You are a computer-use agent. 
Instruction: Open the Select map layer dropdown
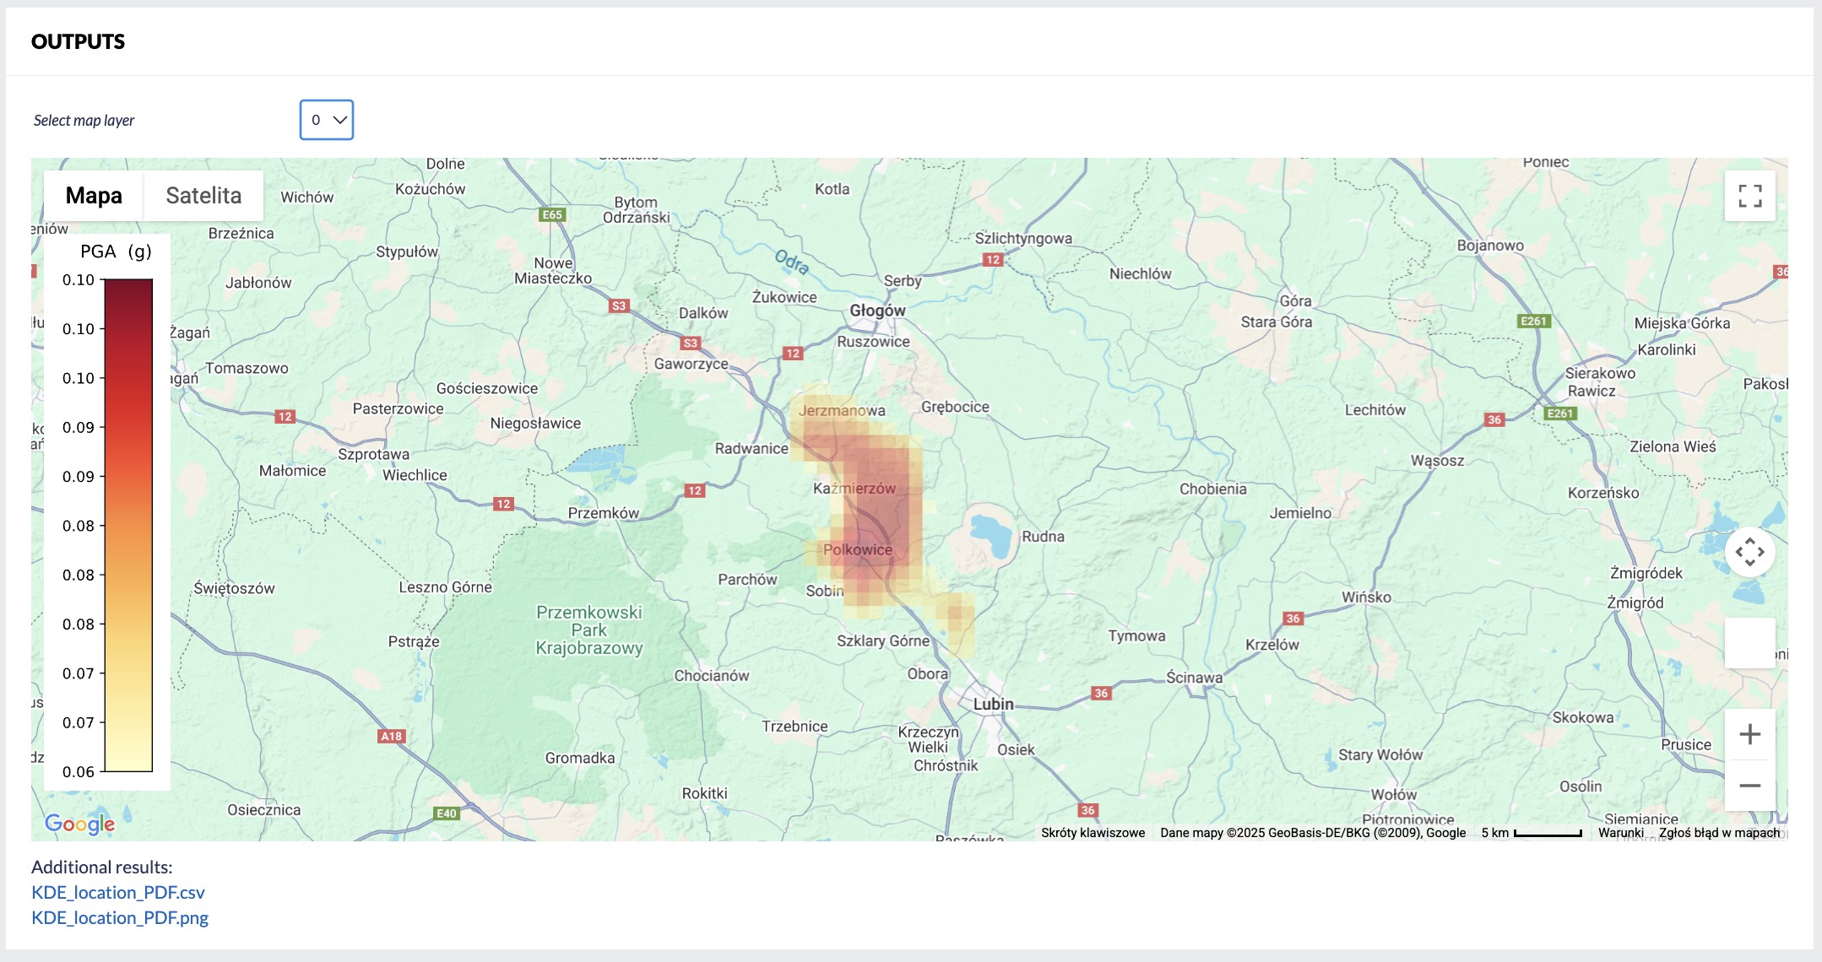327,120
